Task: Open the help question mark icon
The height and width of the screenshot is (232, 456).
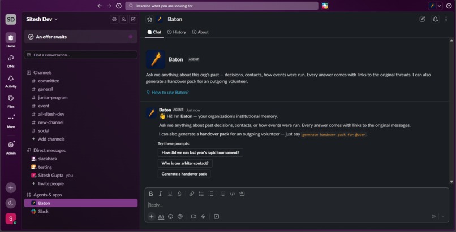Action: (x=449, y=6)
